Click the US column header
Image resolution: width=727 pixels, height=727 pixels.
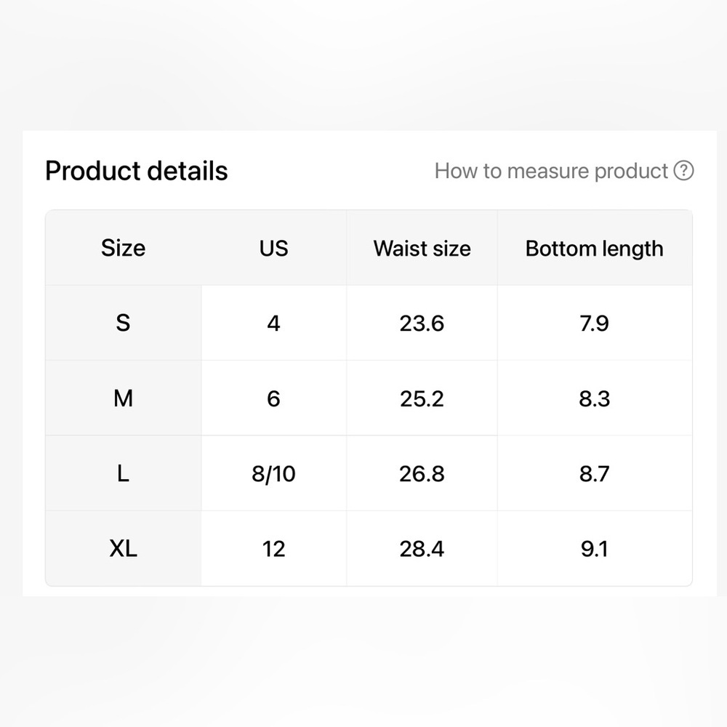pos(273,249)
